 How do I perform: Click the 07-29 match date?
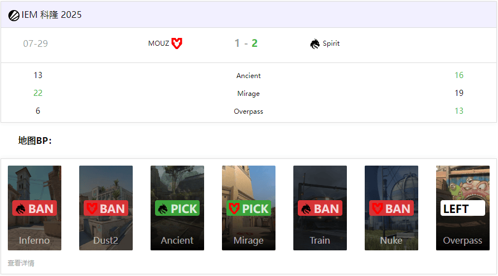point(36,43)
